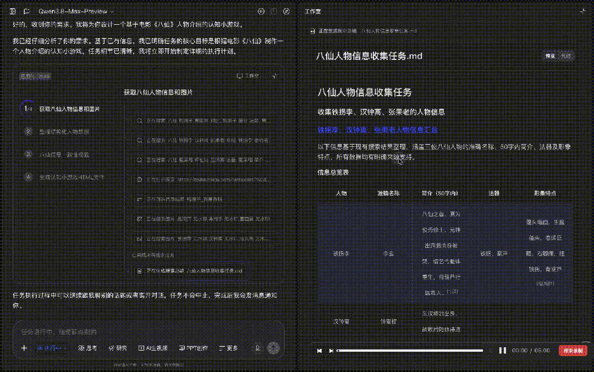Open search log entry for 铁拐李 汉钟离
Viewport: 594px width, 372px height.
pyautogui.click(x=204, y=140)
